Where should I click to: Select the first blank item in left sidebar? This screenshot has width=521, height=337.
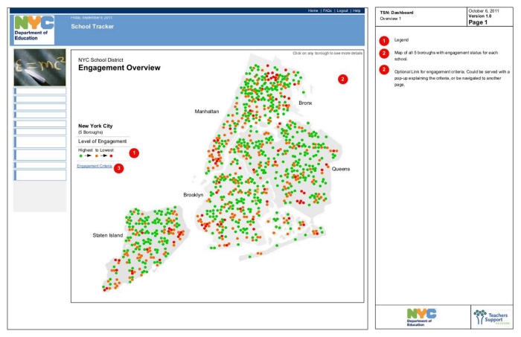(x=40, y=91)
